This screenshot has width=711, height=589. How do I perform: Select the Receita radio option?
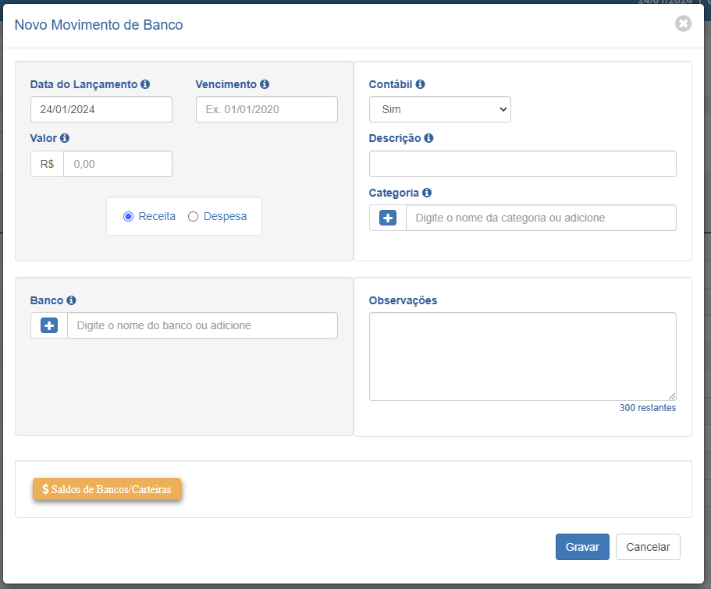128,216
